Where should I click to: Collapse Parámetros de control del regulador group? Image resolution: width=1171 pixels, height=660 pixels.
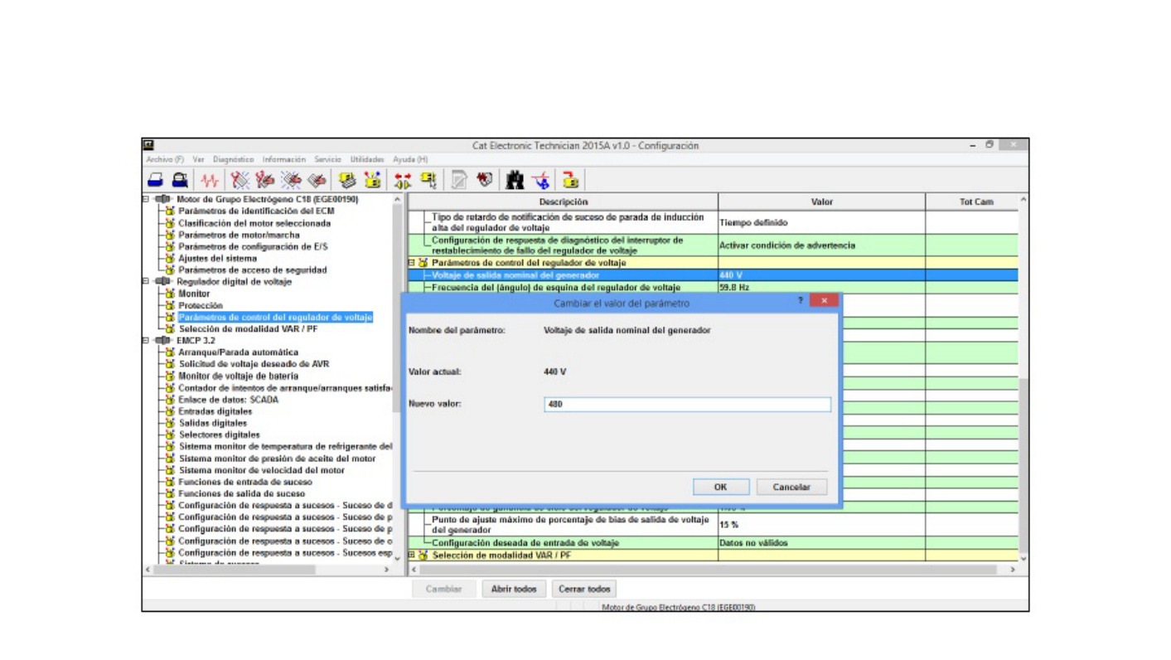point(412,263)
